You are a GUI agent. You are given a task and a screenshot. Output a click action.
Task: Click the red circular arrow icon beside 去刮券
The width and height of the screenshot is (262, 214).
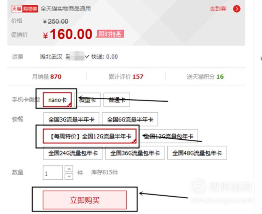pyautogui.click(x=237, y=9)
